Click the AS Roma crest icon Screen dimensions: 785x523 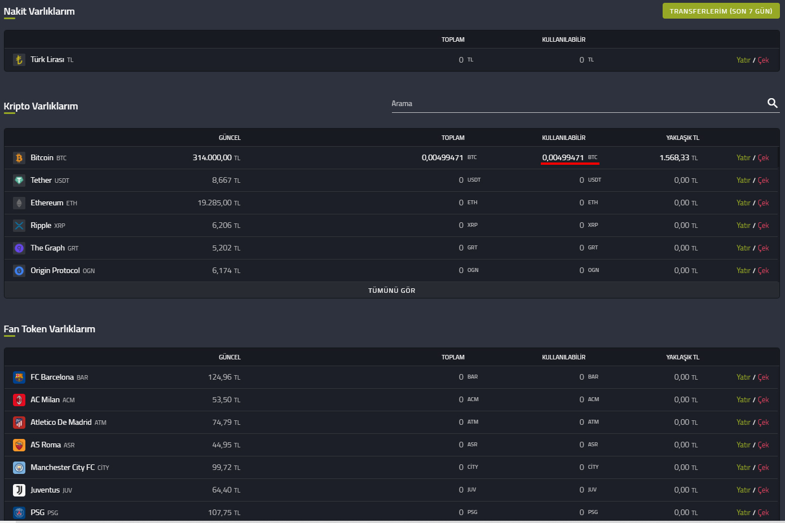pos(19,445)
